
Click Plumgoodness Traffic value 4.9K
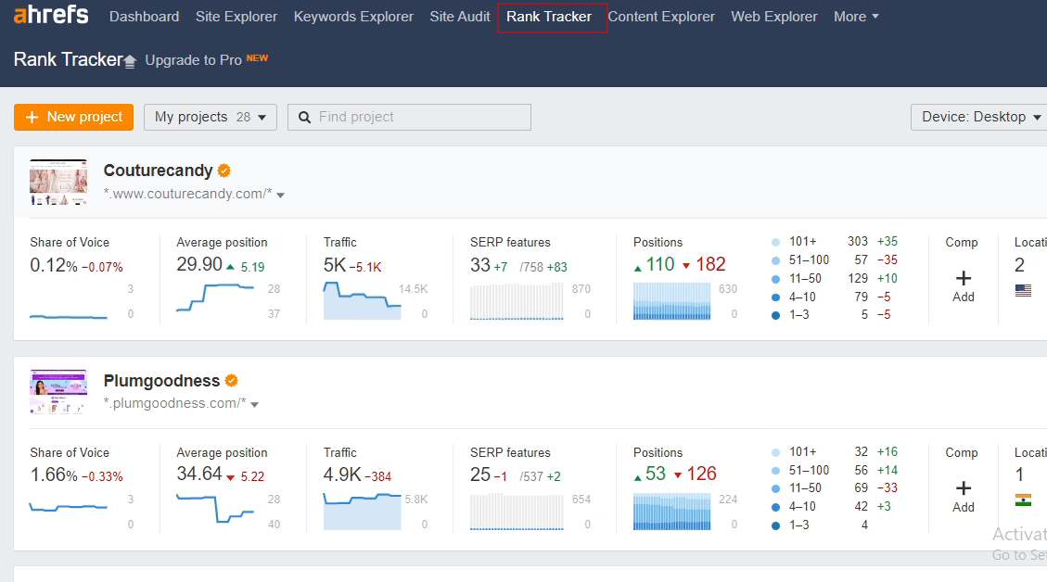(x=342, y=475)
